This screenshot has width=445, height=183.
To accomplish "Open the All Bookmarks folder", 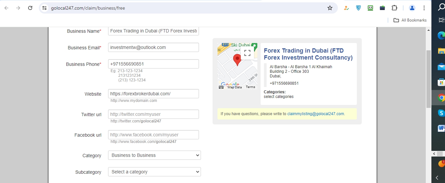I will coord(410,20).
